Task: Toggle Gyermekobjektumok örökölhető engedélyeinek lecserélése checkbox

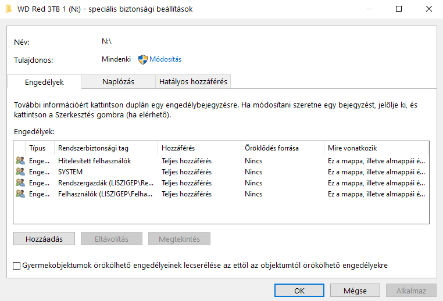Action: coord(17,266)
